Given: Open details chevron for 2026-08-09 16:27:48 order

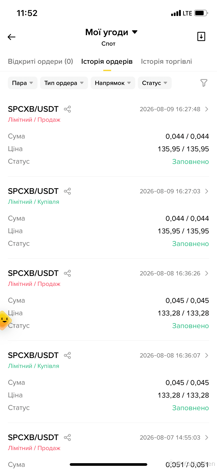Looking at the screenshot, I should click(x=207, y=109).
